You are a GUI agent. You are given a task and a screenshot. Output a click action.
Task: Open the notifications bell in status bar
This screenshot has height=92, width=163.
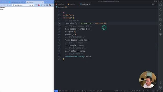(x=161, y=91)
